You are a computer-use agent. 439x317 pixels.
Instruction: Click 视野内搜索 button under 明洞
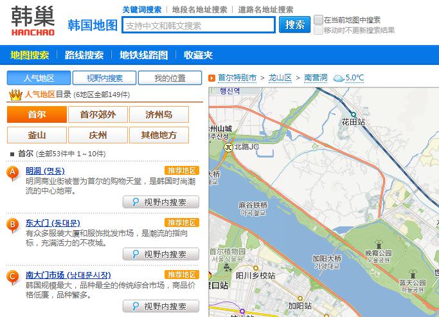click(161, 202)
